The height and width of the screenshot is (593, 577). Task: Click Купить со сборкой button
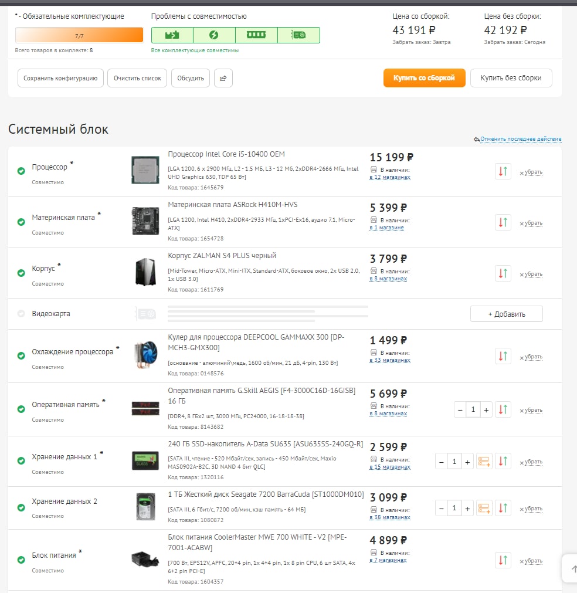tap(424, 78)
